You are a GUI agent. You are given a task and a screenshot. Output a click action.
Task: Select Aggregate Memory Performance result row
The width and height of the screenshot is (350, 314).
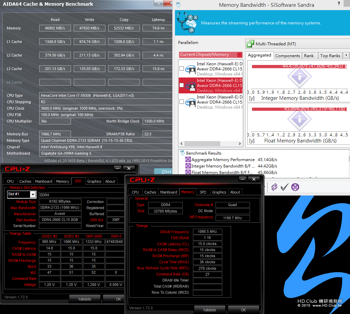click(231, 160)
